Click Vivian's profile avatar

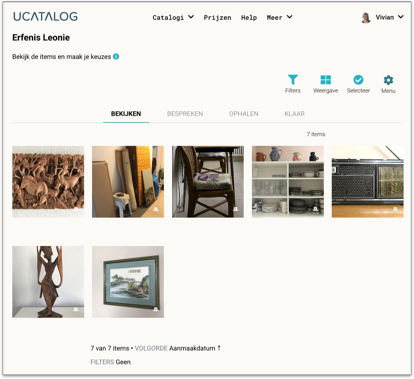(x=366, y=17)
